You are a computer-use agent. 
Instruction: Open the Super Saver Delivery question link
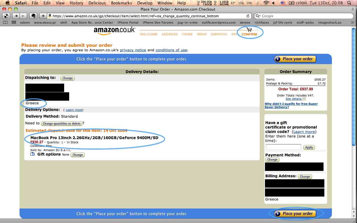(x=291, y=105)
